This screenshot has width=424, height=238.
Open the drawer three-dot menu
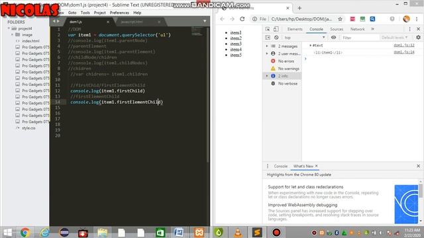tap(268, 166)
